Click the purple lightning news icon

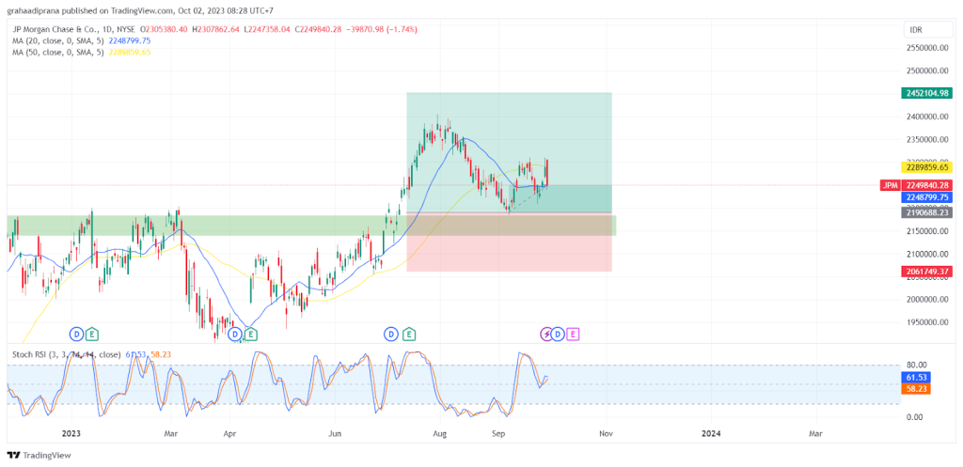[546, 334]
